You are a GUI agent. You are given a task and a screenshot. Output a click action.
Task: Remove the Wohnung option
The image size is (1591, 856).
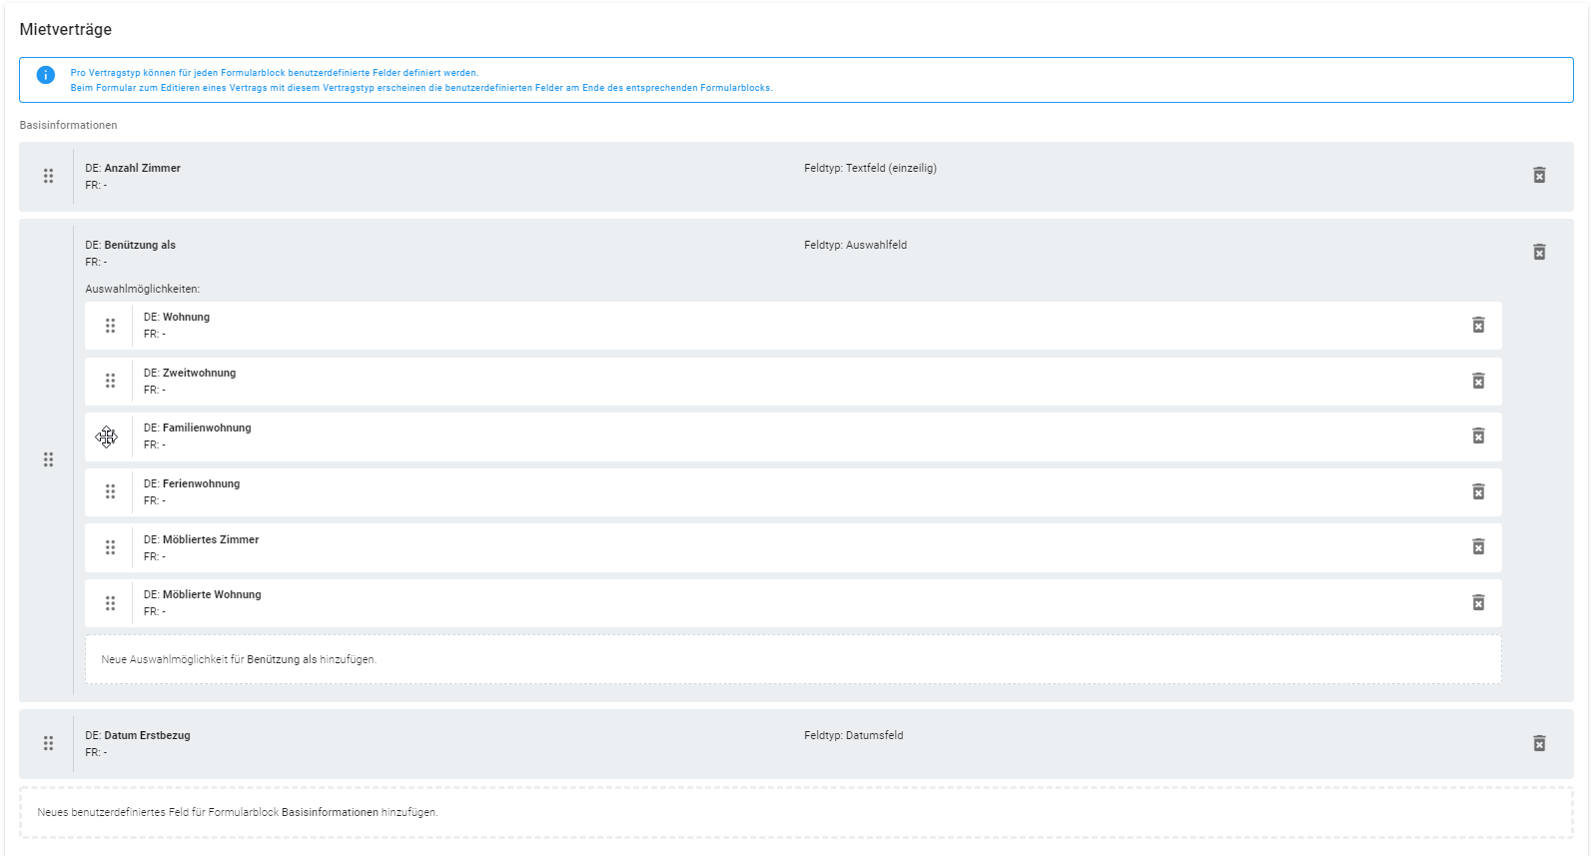(1478, 325)
